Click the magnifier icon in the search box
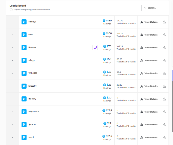Screen dimensions: 173x145 (x=145, y=8)
